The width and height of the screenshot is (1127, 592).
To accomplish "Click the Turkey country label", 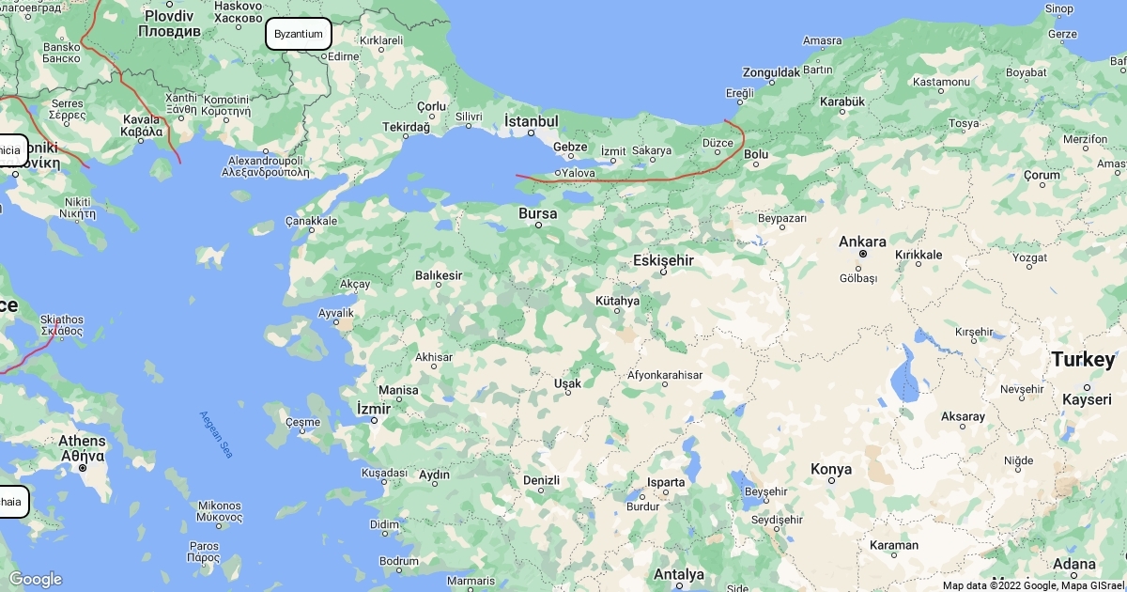I will 1084,360.
